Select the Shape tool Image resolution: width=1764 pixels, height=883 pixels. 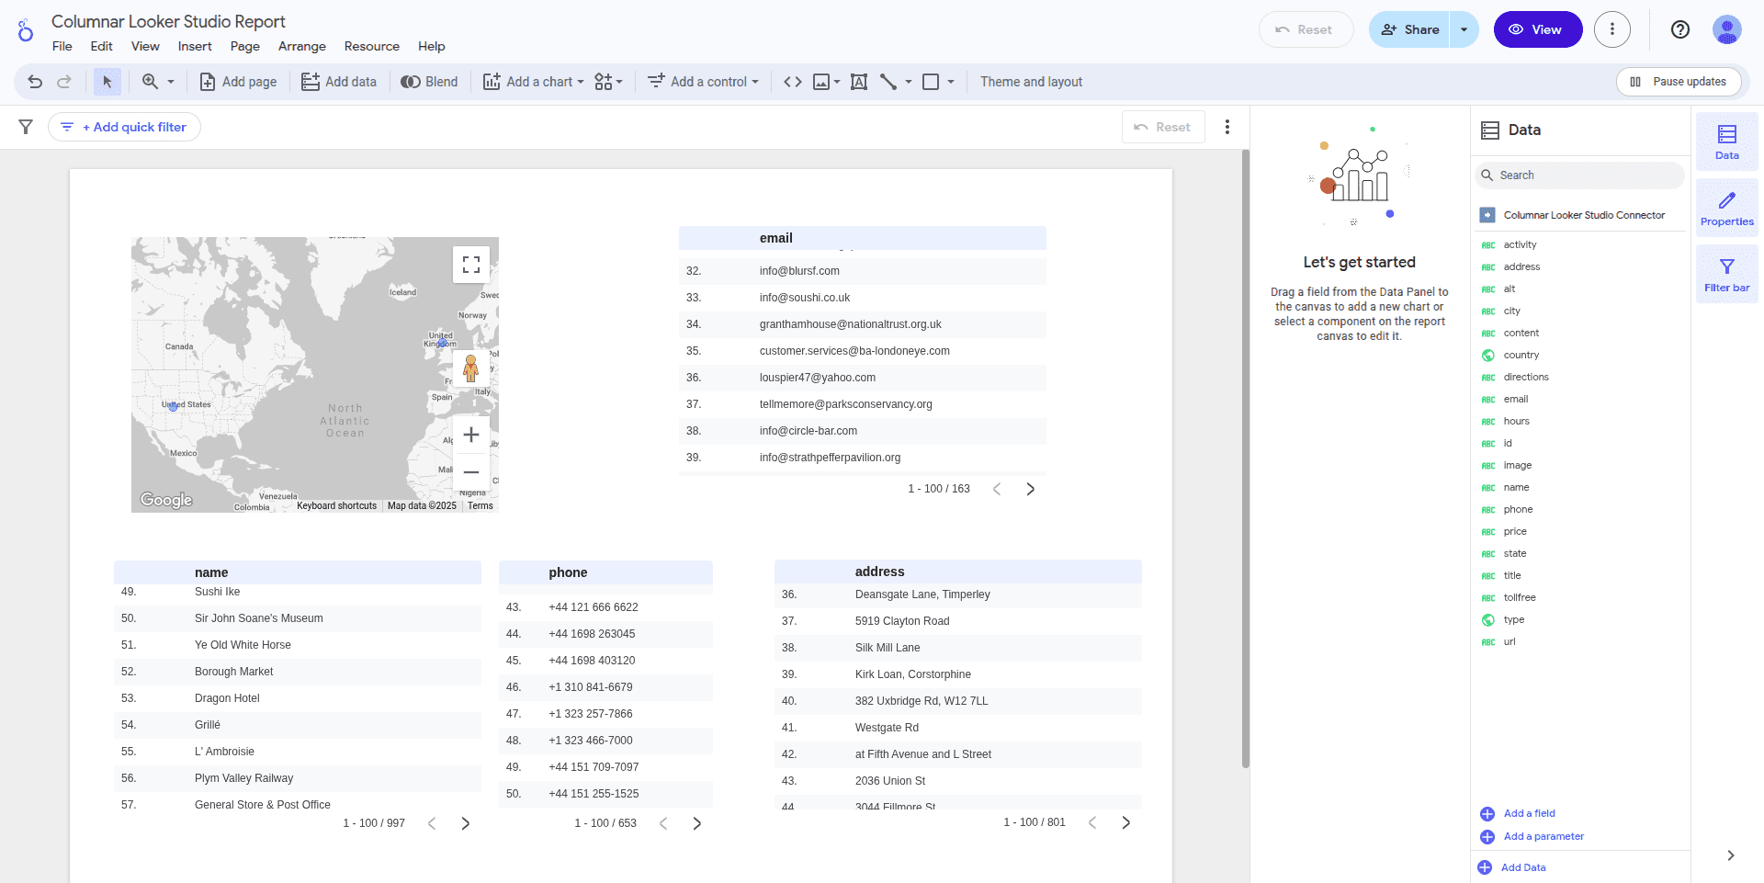tap(933, 82)
